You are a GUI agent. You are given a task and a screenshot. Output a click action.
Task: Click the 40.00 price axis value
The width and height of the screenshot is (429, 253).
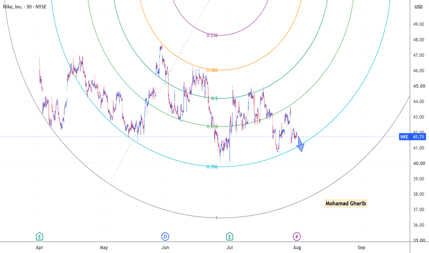[418, 163]
